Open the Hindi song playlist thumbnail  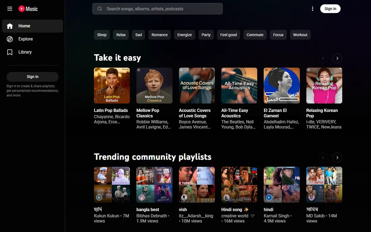[239, 185]
